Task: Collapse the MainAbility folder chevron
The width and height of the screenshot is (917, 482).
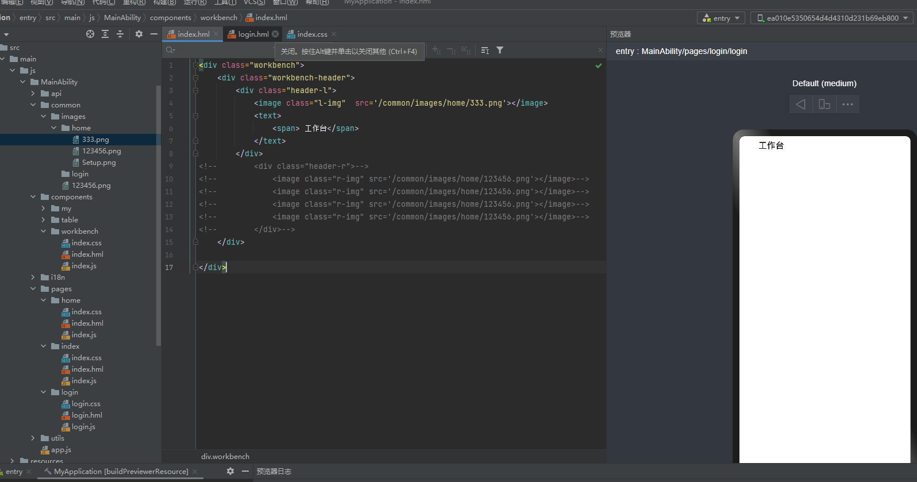Action: (23, 82)
